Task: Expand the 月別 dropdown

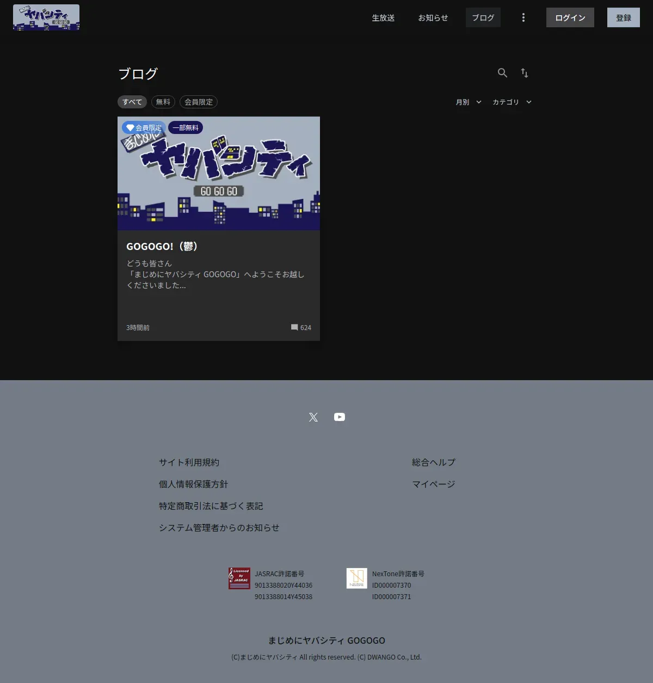Action: coord(469,102)
